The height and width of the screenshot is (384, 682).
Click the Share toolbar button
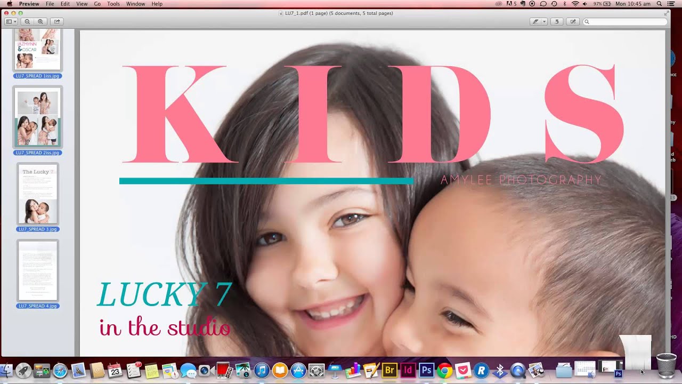[57, 22]
